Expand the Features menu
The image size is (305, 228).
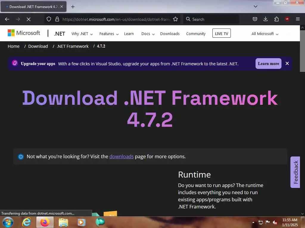(x=109, y=34)
